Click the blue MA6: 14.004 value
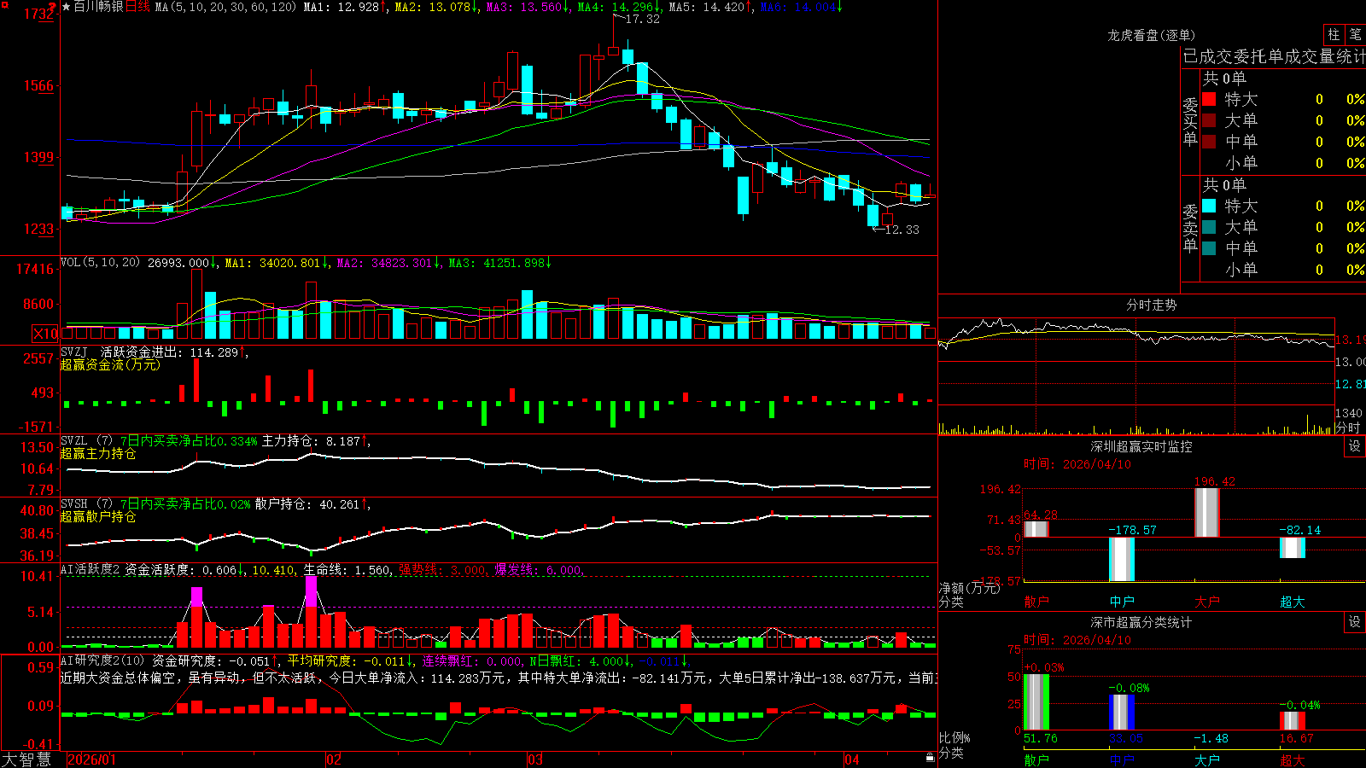Viewport: 1366px width, 768px height. 801,7
